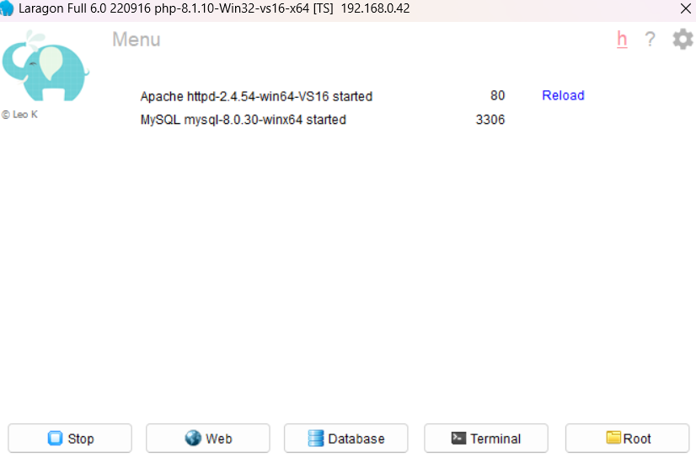This screenshot has width=696, height=463.
Task: Click the Apache port 80 value
Action: click(498, 95)
